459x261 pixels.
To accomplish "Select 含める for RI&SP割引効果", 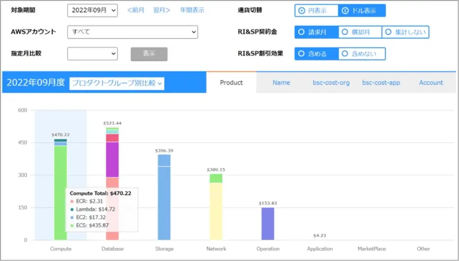I will click(x=316, y=54).
